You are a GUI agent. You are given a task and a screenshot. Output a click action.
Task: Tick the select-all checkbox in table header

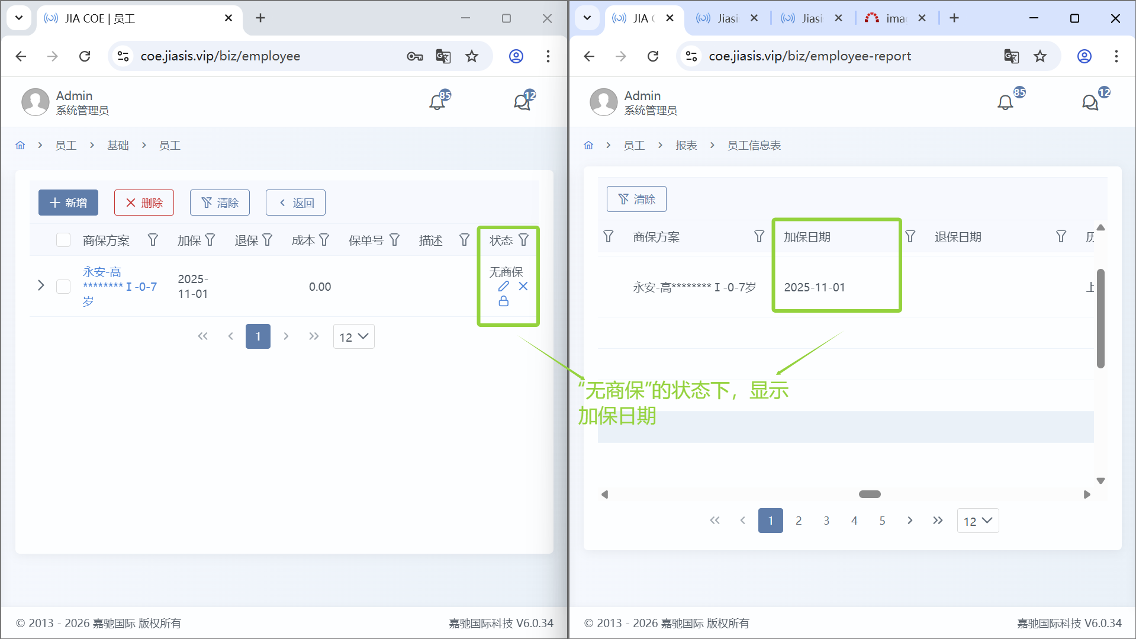pos(63,240)
